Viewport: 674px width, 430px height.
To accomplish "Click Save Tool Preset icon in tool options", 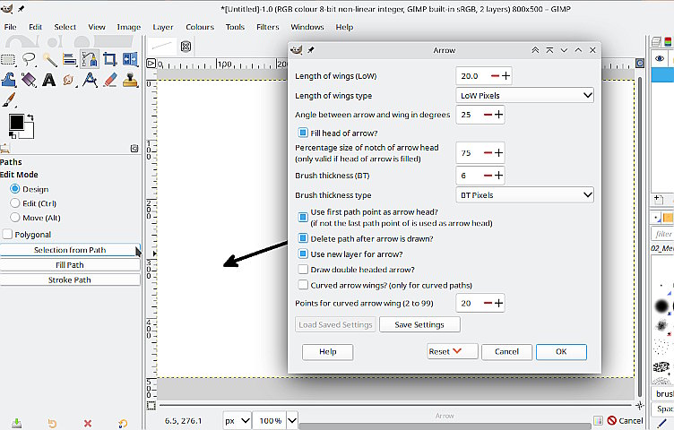I will [x=16, y=423].
